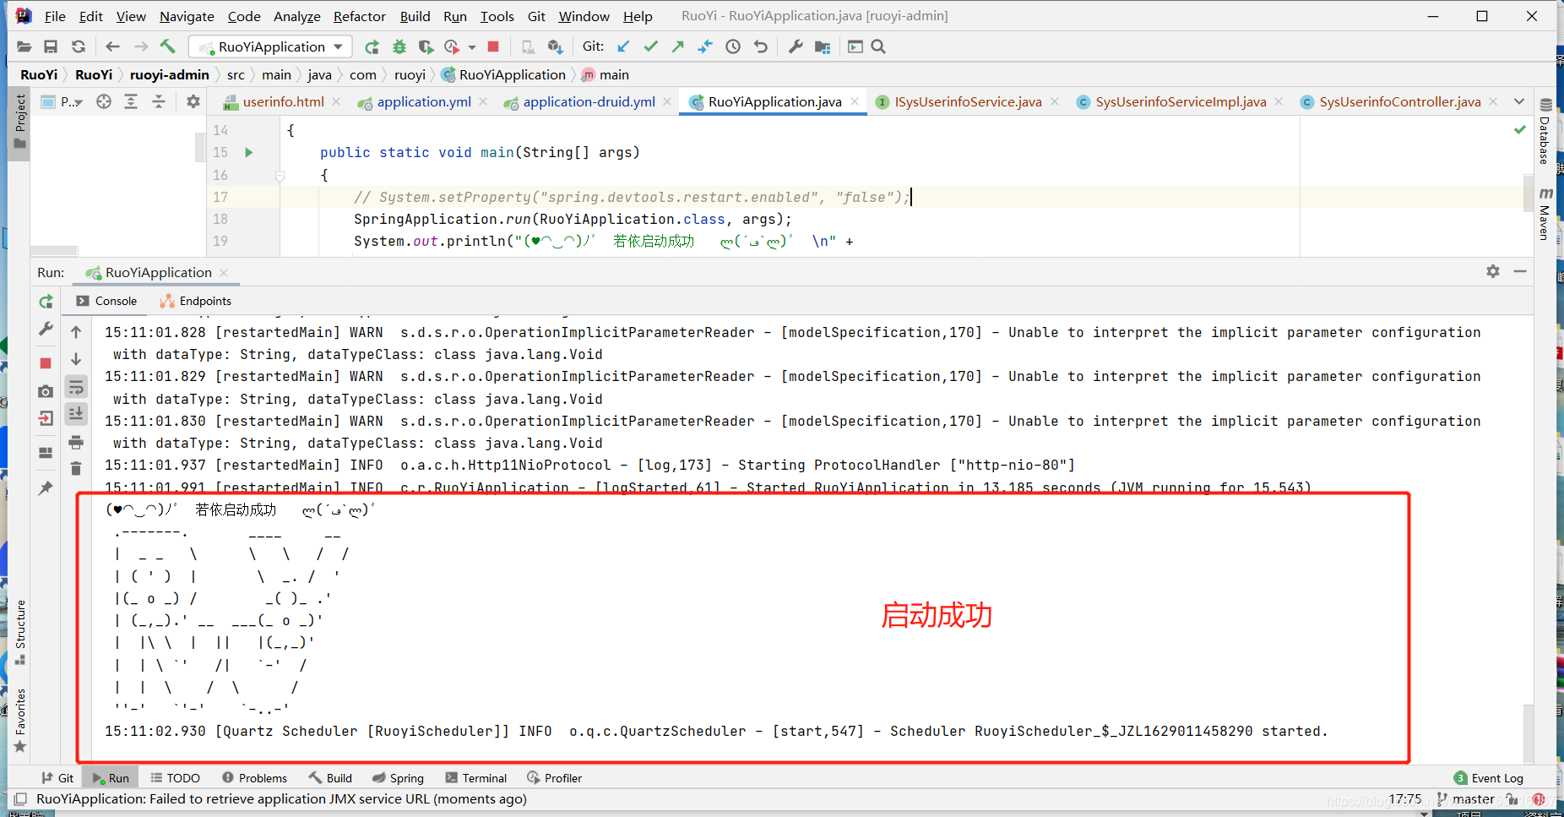Open RuoYiApplication run configuration dropdown
1564x817 pixels.
point(269,46)
